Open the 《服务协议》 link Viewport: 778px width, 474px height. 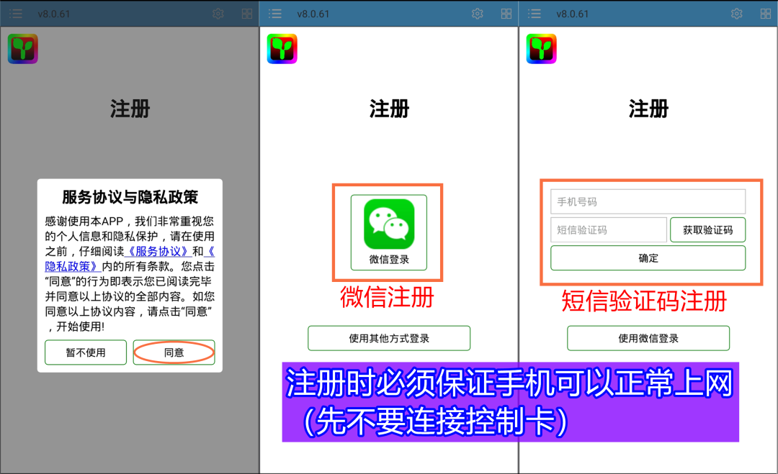pos(158,251)
